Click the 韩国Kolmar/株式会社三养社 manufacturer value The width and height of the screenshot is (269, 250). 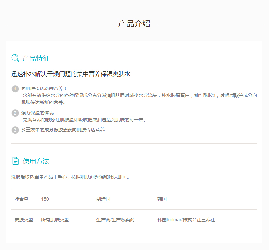click(x=186, y=220)
